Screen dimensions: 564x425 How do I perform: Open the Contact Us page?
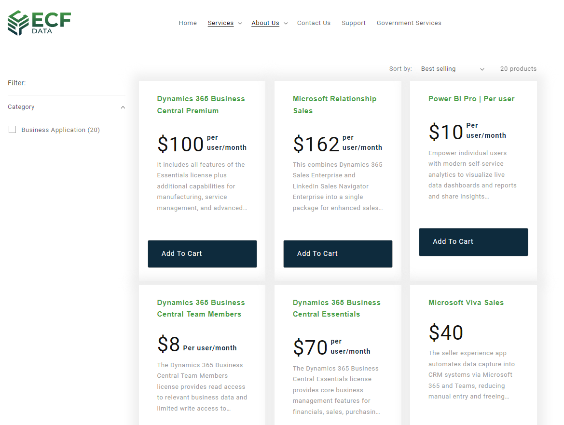coord(314,23)
